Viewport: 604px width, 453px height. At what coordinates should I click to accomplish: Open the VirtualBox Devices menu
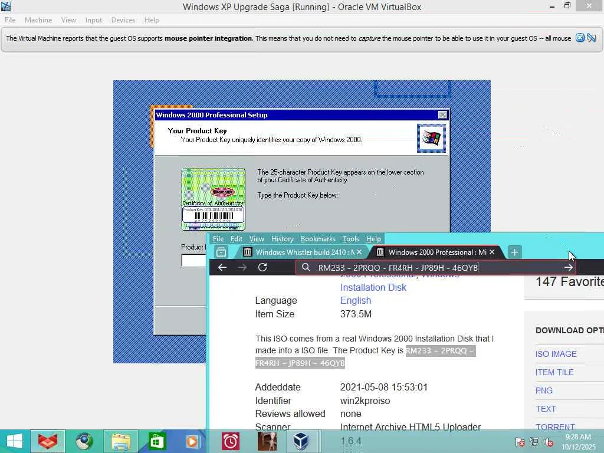123,20
